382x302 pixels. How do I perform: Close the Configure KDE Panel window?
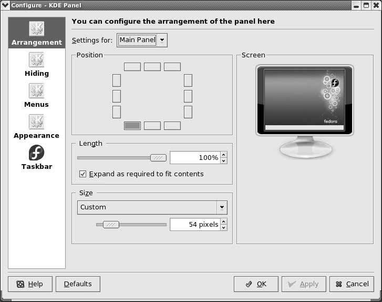tap(376, 5)
